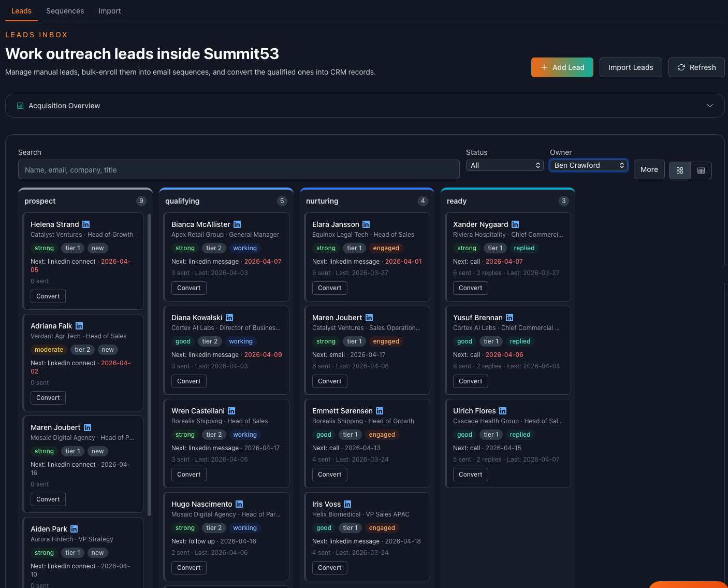Screen dimensions: 728x588
Task: Click the Acquisition Overview chart icon
Action: pyautogui.click(x=20, y=106)
